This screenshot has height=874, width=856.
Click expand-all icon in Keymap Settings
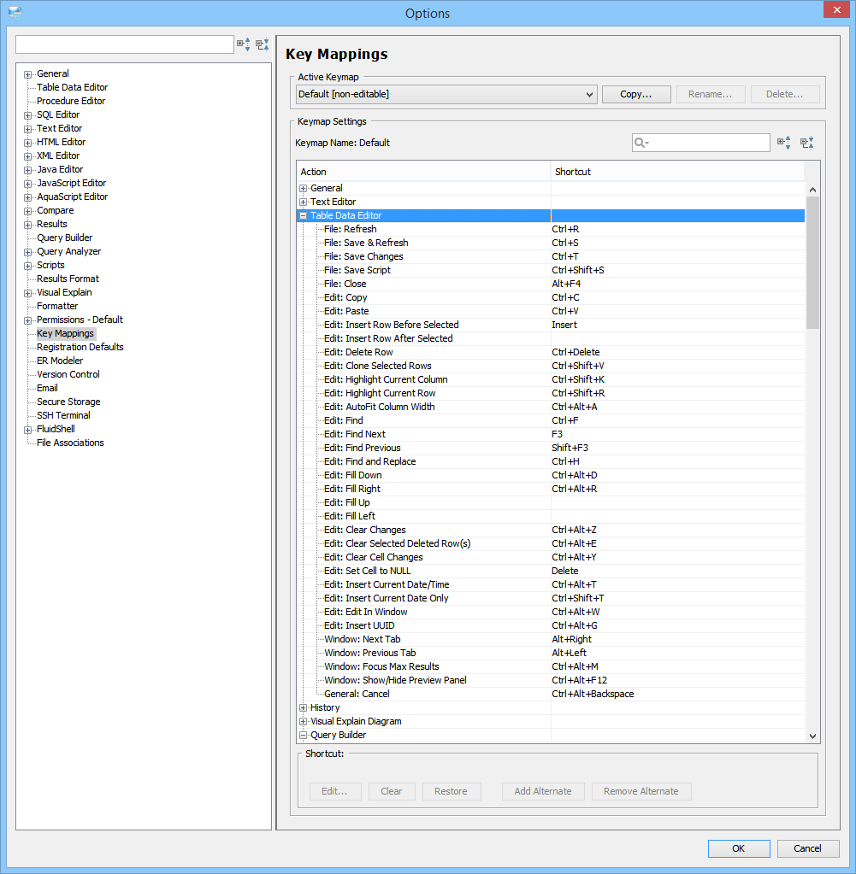(x=784, y=143)
